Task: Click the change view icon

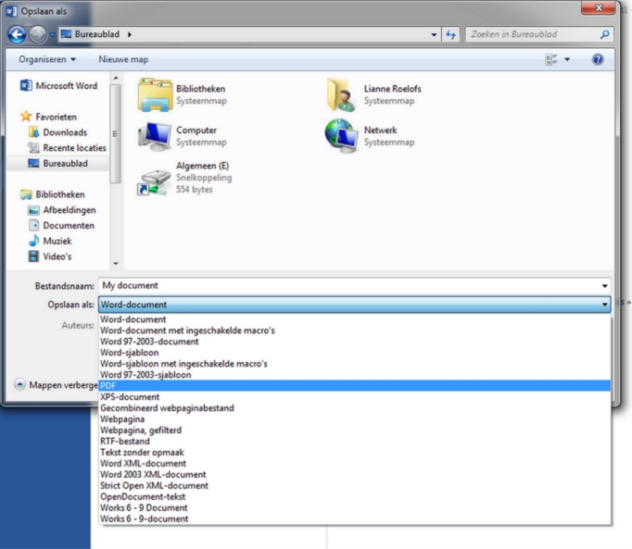Action: (x=551, y=59)
